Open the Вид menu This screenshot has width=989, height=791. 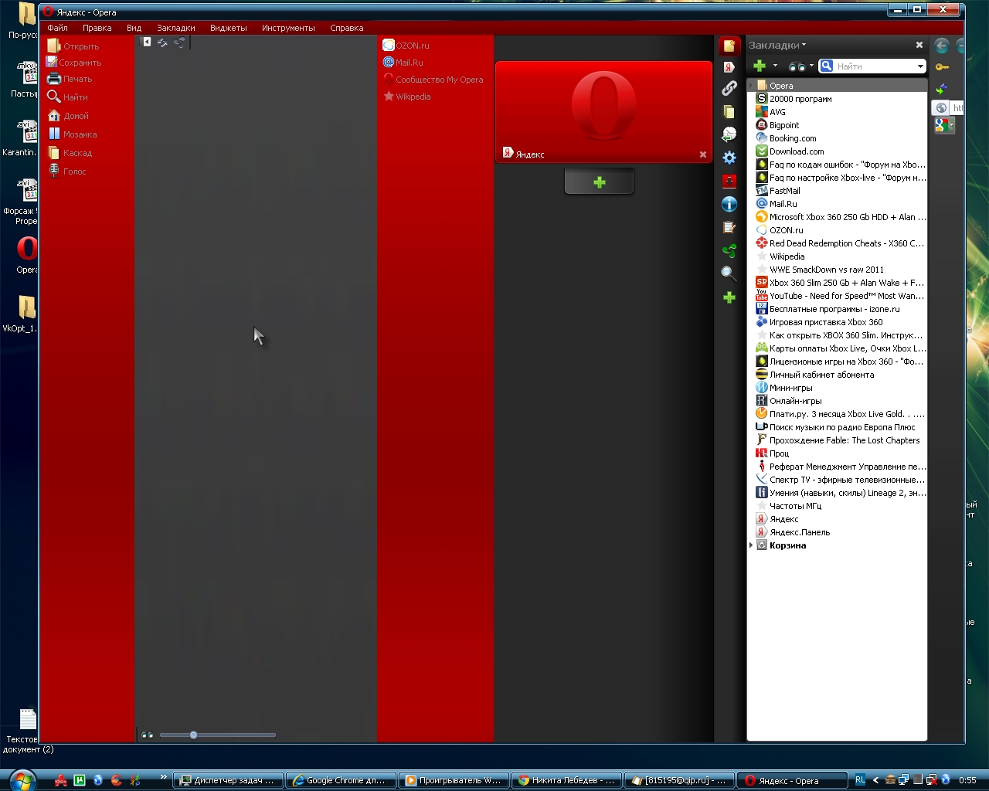coord(134,28)
